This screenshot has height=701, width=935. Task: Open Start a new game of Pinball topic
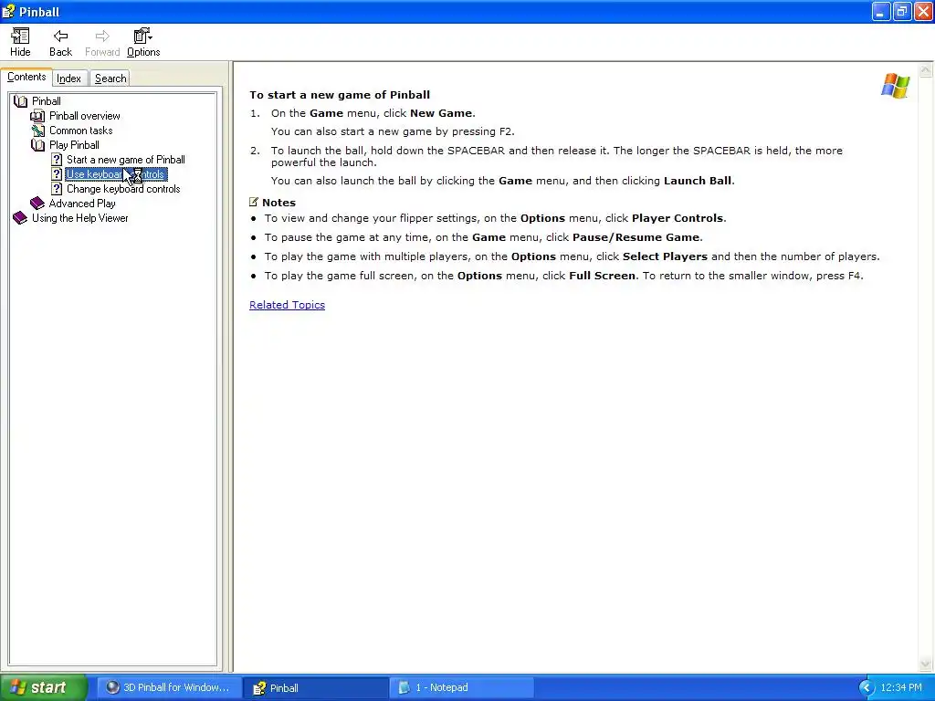[x=126, y=160]
